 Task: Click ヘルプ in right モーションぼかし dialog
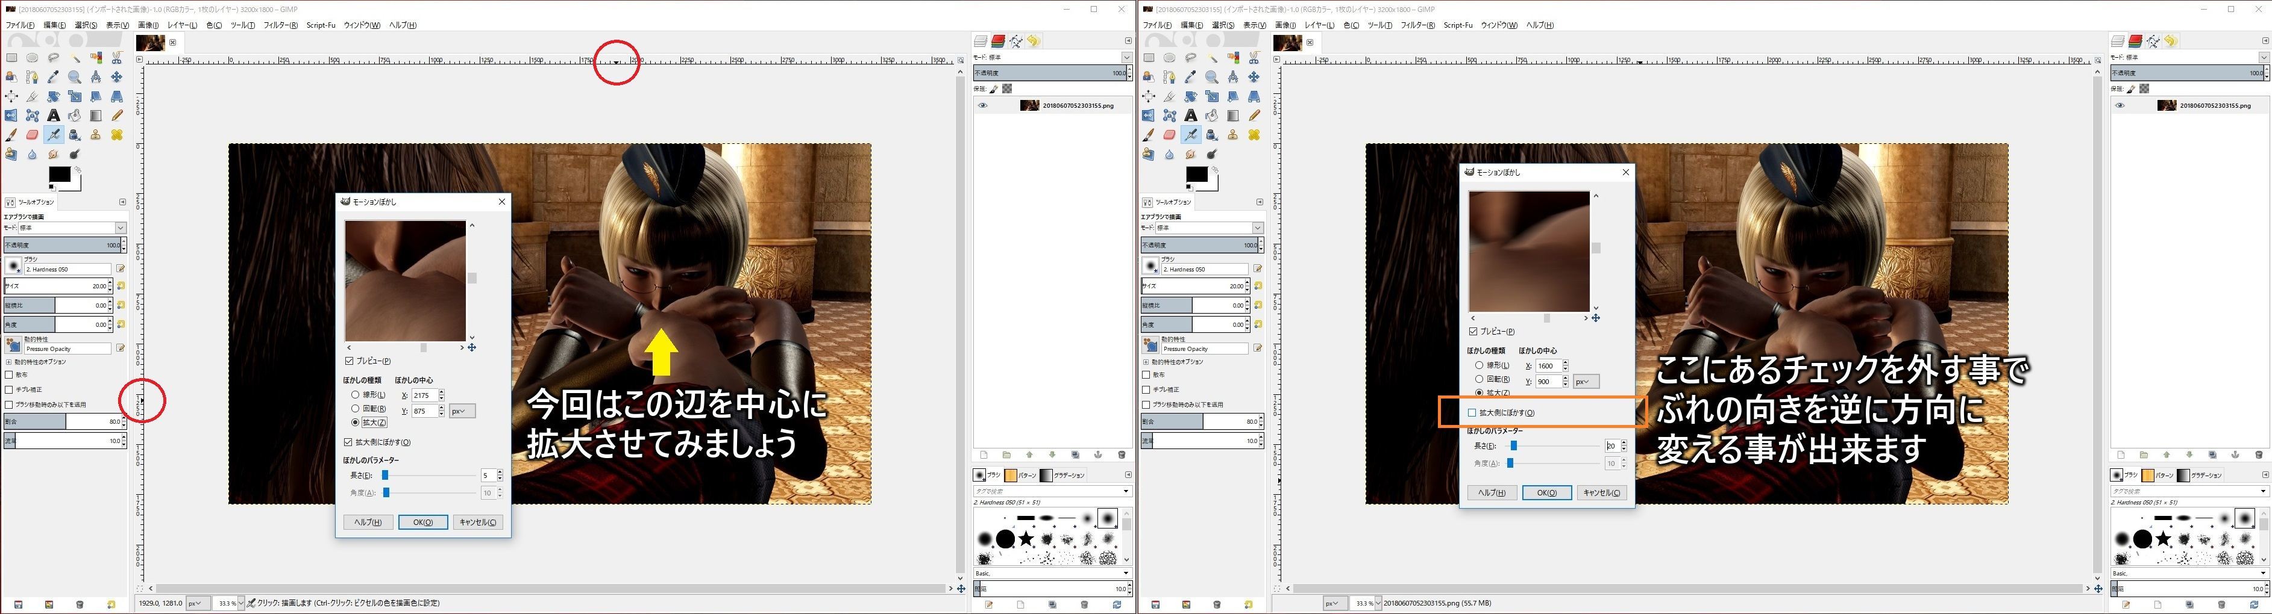1492,492
